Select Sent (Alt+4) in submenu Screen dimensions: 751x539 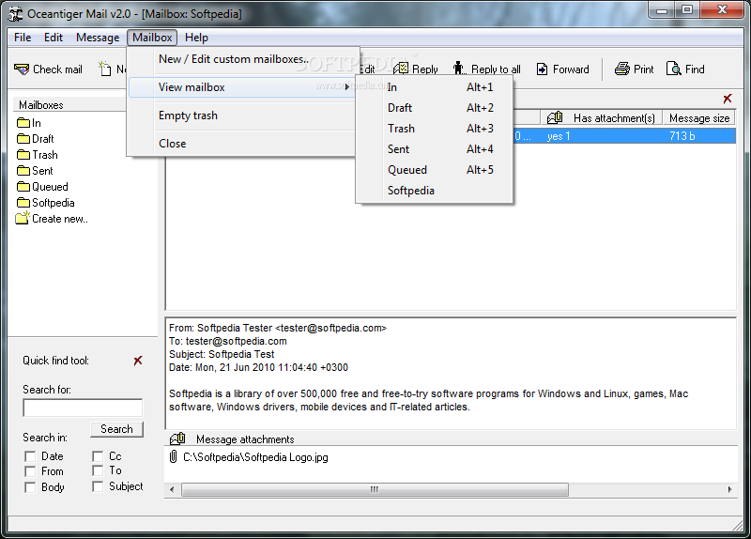435,149
